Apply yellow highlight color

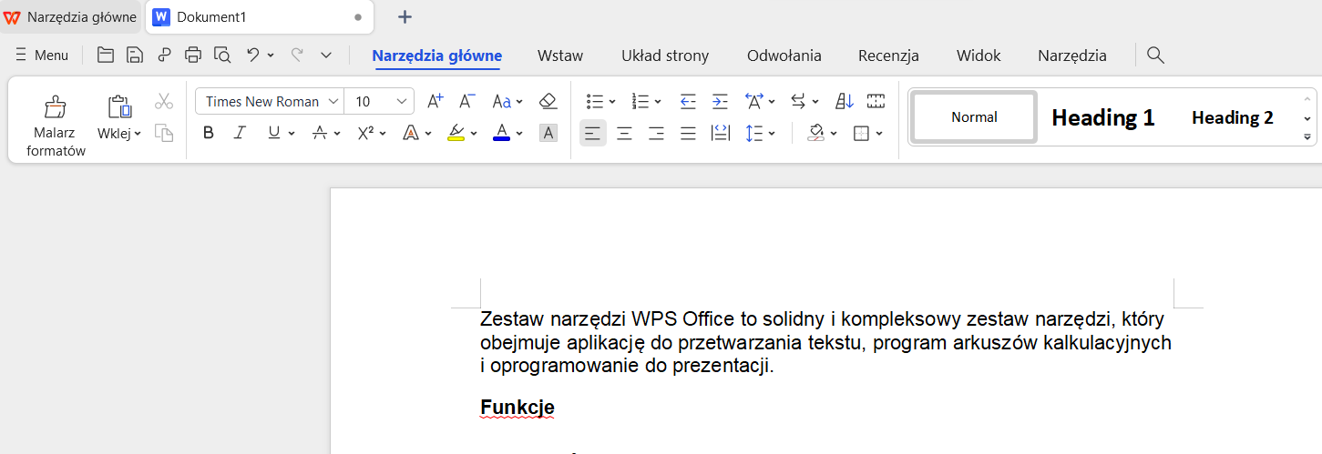[x=456, y=133]
